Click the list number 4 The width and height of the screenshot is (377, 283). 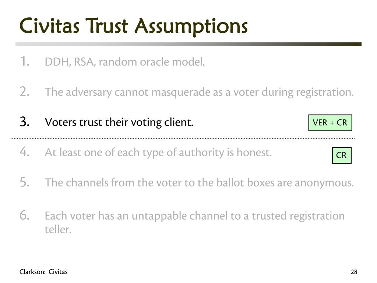coord(25,152)
